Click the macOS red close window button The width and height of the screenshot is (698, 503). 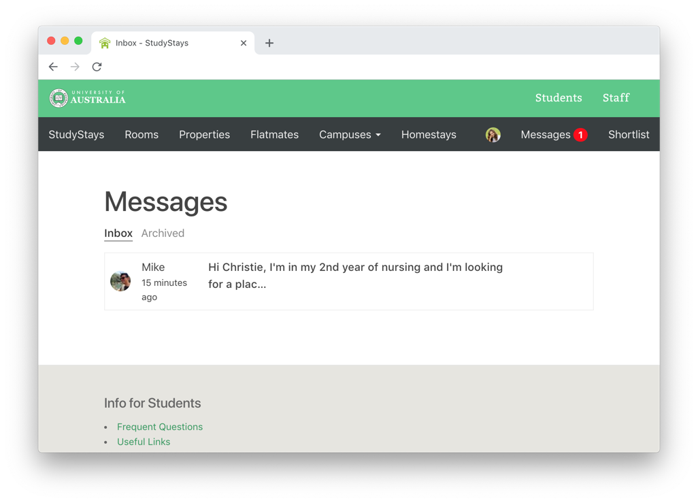tap(51, 41)
